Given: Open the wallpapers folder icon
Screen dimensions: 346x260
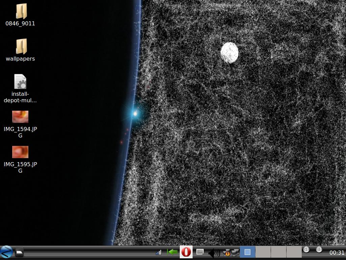Looking at the screenshot, I should [x=21, y=47].
